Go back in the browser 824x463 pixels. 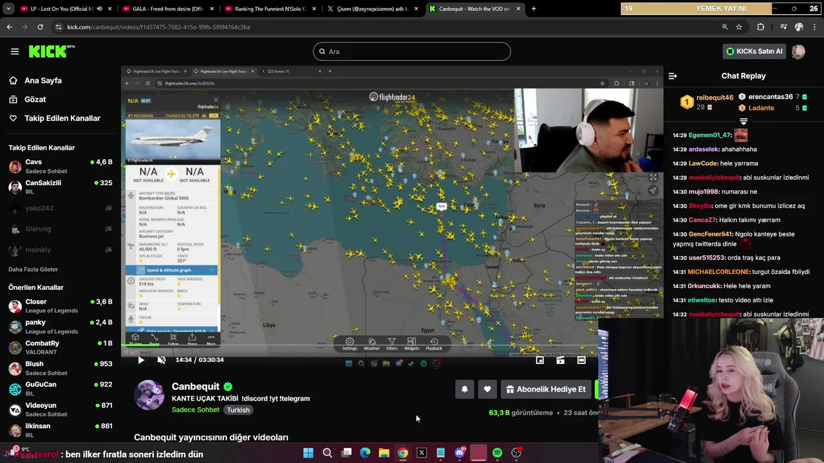coord(9,27)
